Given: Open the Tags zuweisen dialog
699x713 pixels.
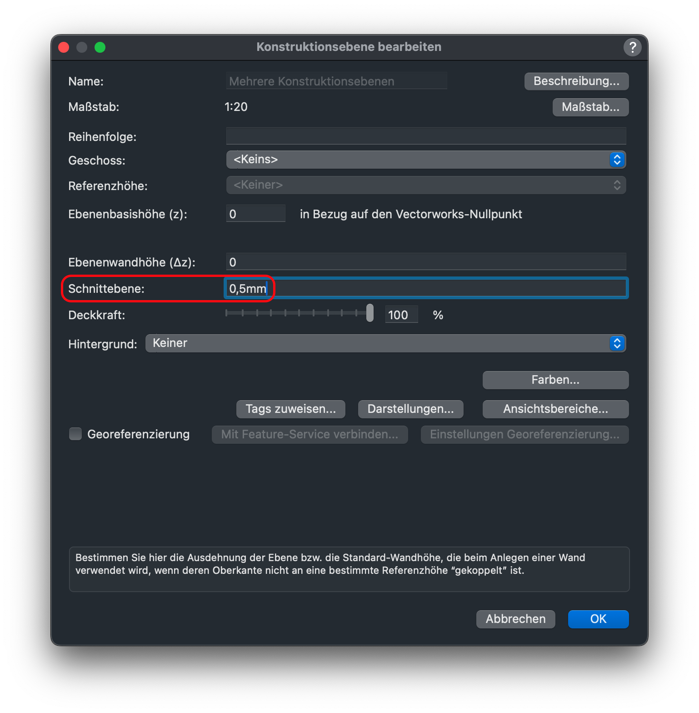Looking at the screenshot, I should pyautogui.click(x=290, y=409).
